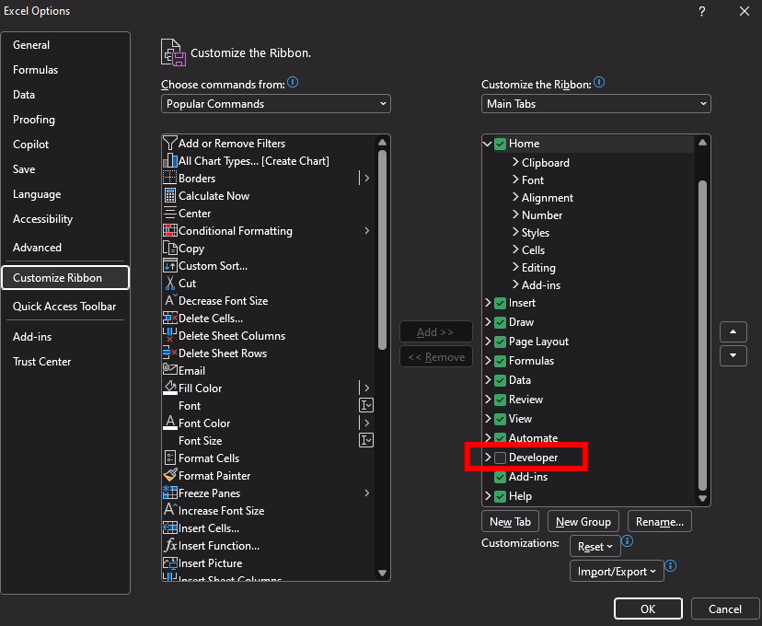This screenshot has height=626, width=762.
Task: Click the question mark help icon
Action: point(702,11)
